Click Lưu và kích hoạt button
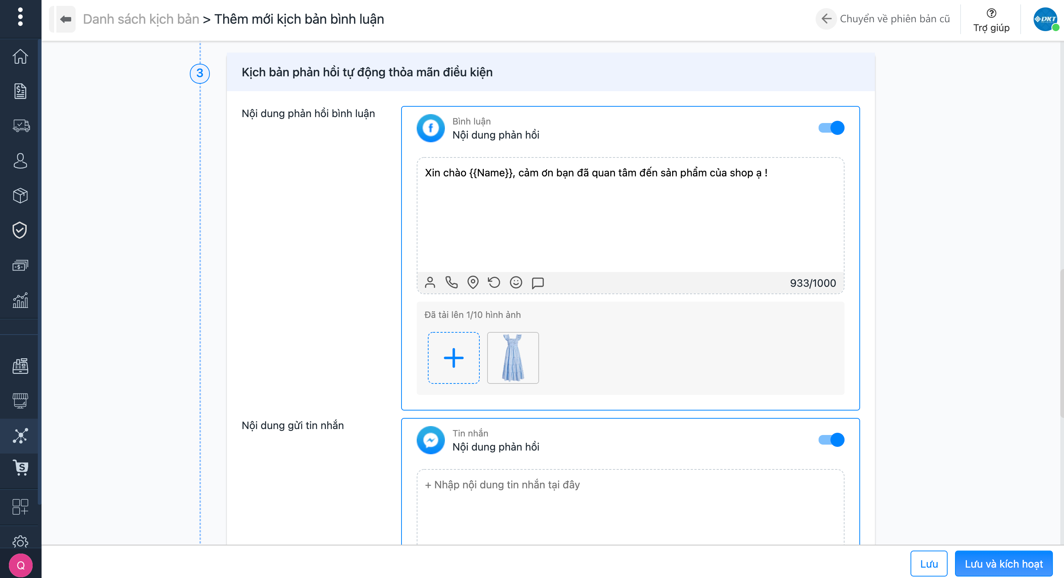Screen dimensions: 1064x578 coord(1003,564)
